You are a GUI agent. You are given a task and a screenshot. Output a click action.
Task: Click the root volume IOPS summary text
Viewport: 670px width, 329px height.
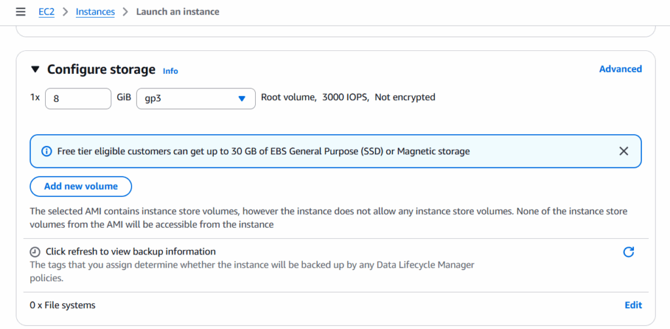[347, 97]
